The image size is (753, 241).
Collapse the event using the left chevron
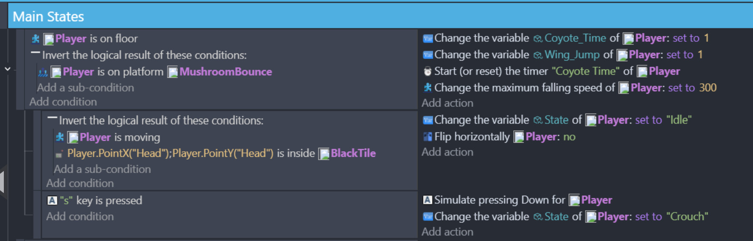[x=7, y=69]
